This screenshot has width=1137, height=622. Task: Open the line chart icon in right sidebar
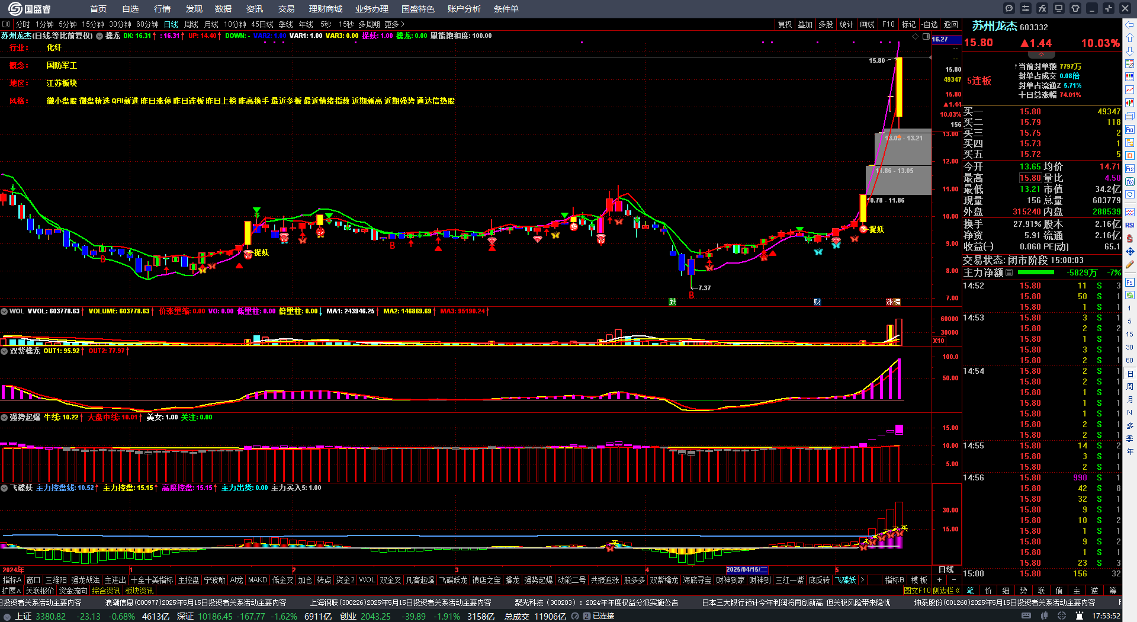point(1130,90)
